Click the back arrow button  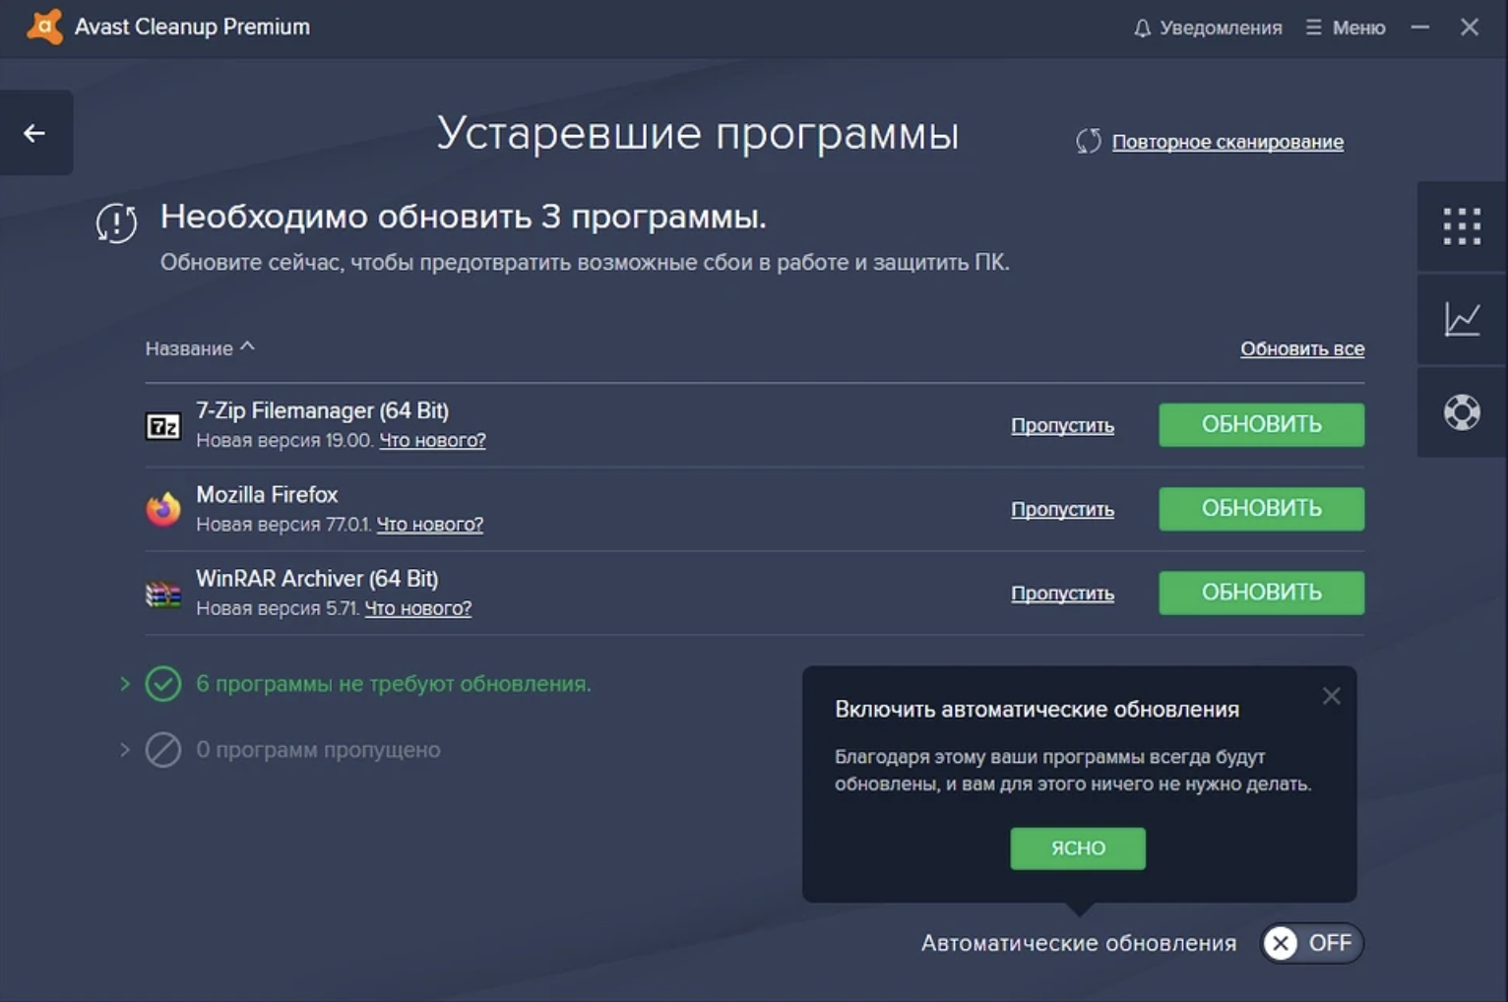[35, 133]
